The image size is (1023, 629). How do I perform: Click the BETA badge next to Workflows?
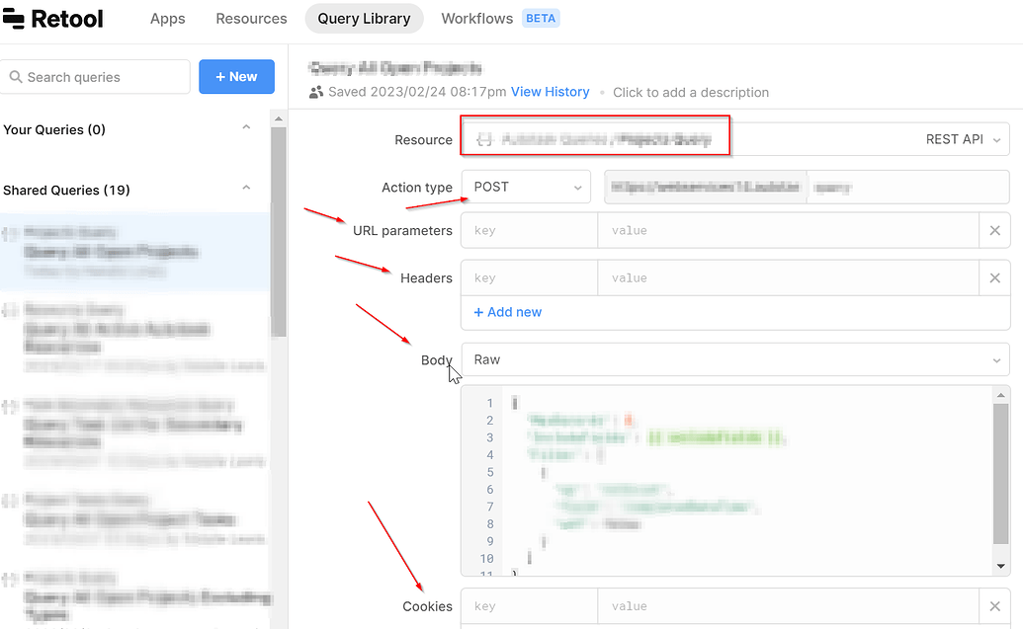coord(541,18)
